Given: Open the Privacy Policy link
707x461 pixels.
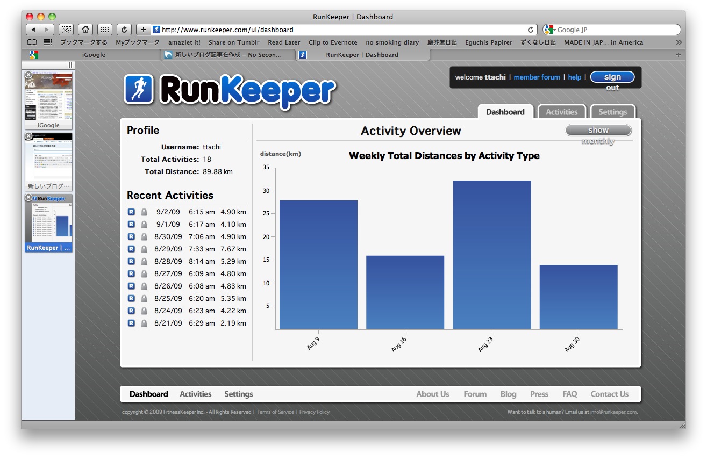Looking at the screenshot, I should tap(315, 412).
